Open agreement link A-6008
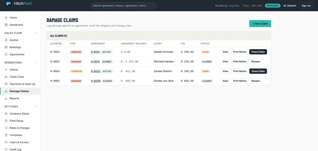The width and height of the screenshot is (318, 151). point(95,81)
